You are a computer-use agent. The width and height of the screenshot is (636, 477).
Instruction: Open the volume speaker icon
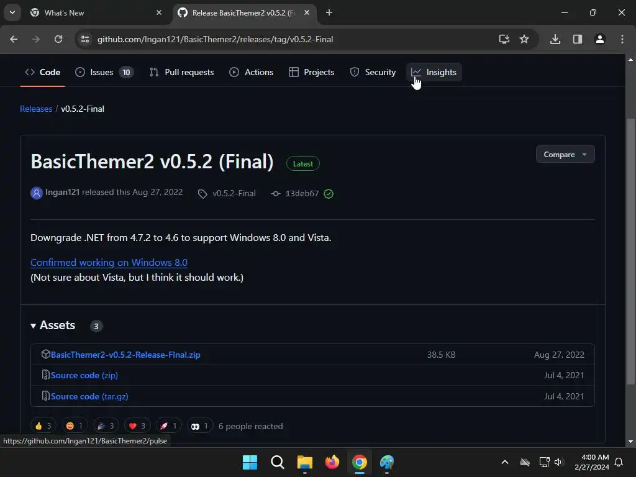(559, 462)
